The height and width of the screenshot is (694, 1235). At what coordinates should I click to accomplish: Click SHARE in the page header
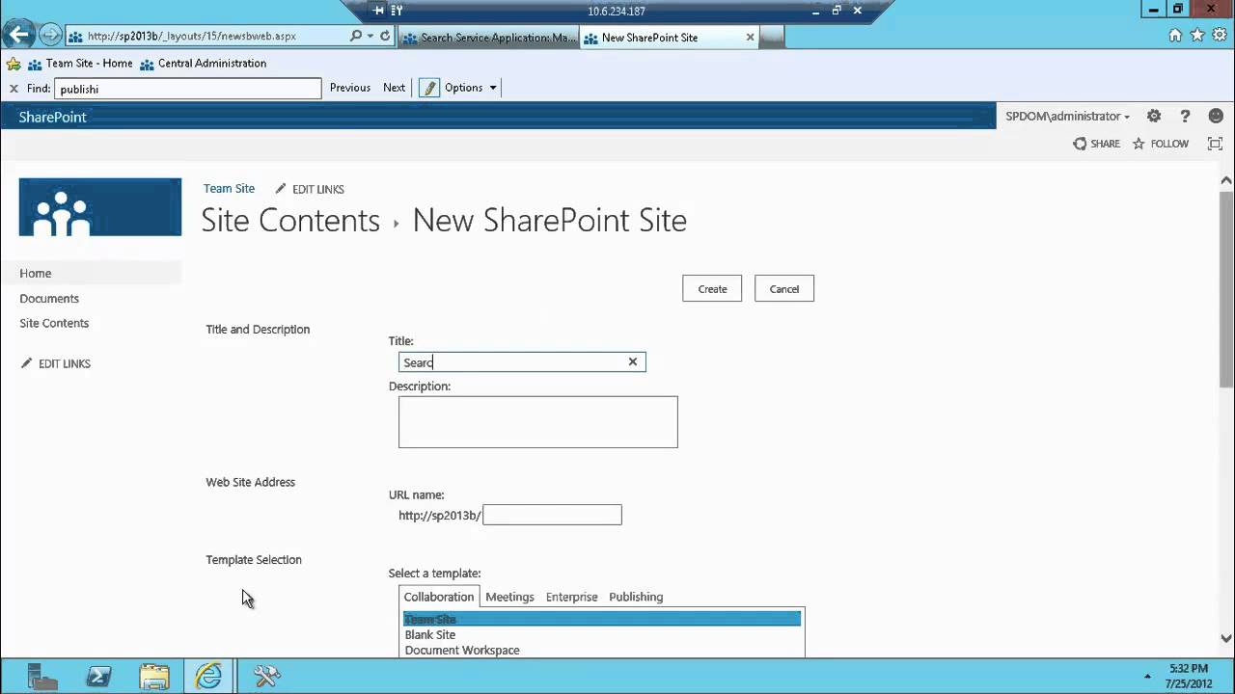coord(1097,144)
